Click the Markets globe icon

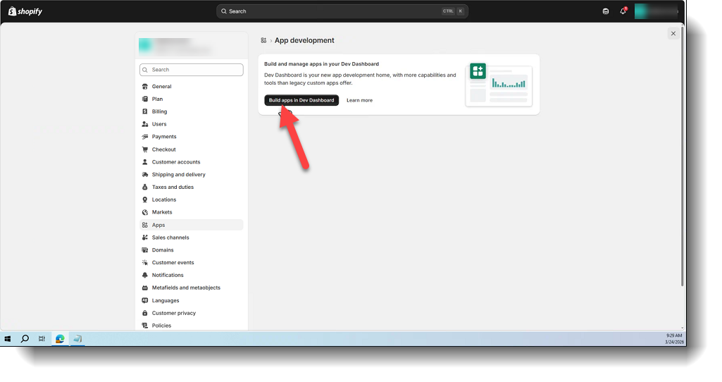click(145, 212)
